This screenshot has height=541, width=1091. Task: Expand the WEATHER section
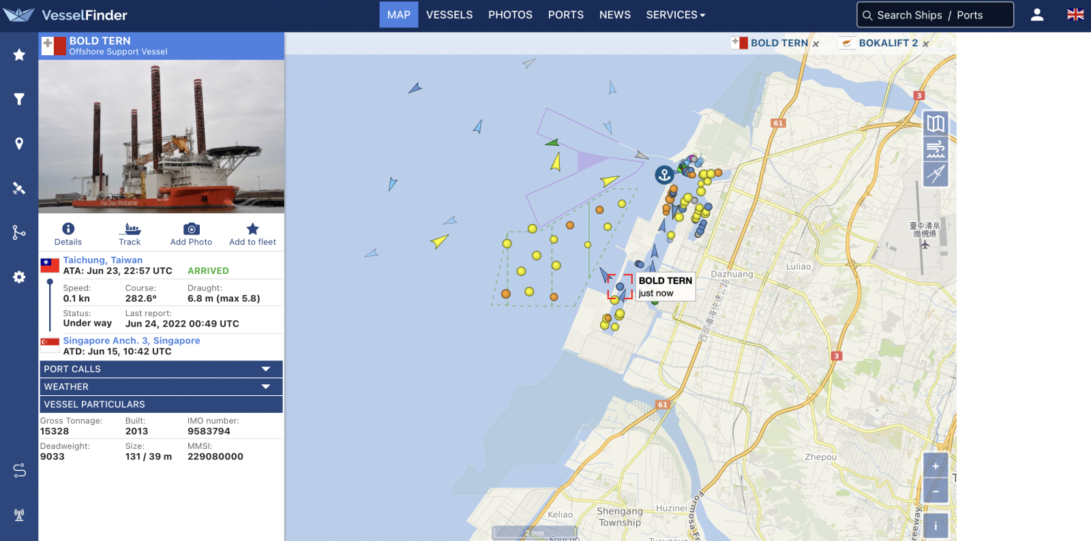tap(161, 387)
